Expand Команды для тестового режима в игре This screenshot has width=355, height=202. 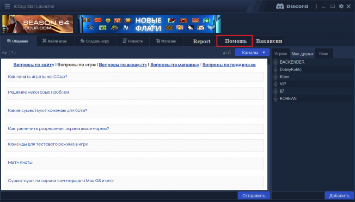point(135,146)
